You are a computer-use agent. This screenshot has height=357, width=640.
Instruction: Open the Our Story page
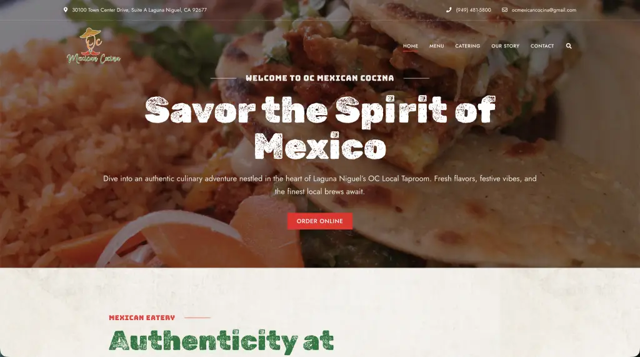505,46
